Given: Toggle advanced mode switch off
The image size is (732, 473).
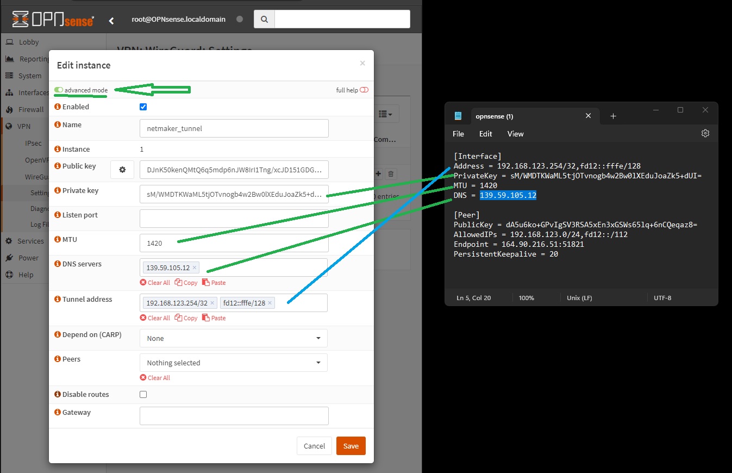Looking at the screenshot, I should tap(59, 90).
